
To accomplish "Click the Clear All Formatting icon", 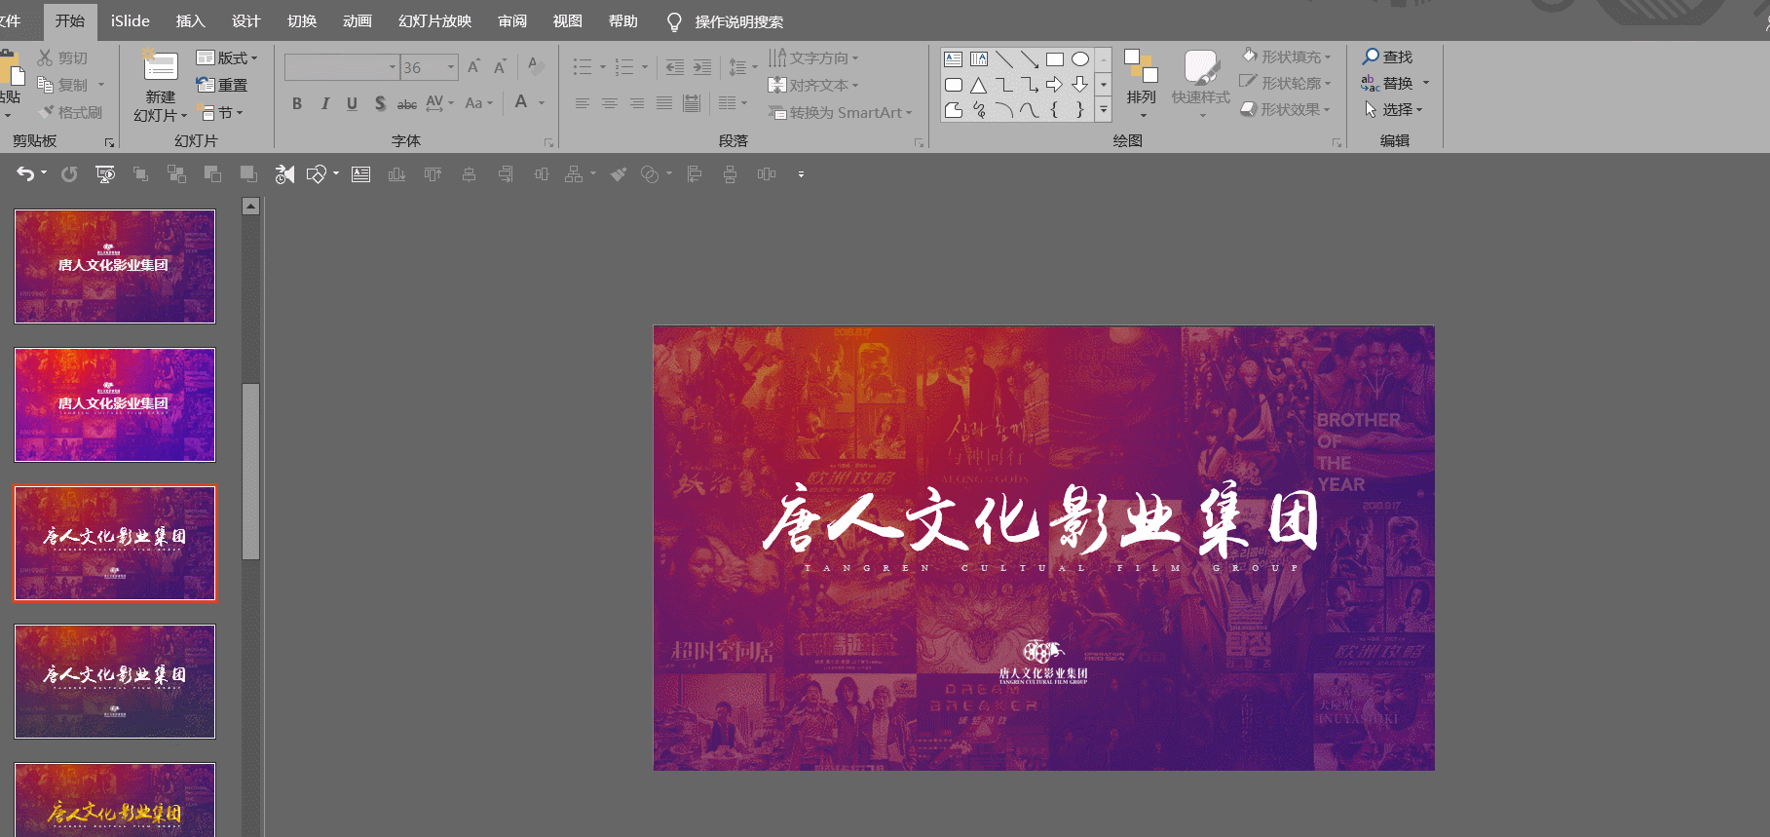I will [534, 66].
